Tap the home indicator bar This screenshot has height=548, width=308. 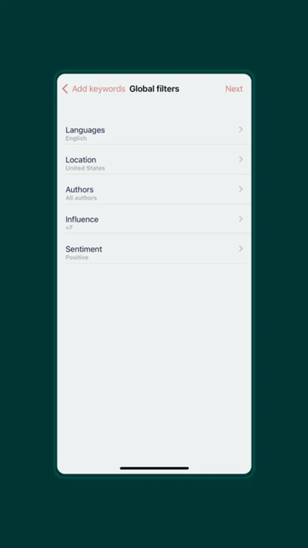point(154,468)
